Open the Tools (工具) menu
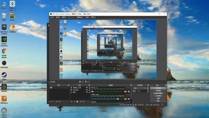The width and height of the screenshot is (209, 118). click(x=87, y=17)
